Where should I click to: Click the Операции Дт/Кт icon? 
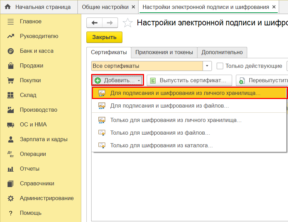(11, 154)
